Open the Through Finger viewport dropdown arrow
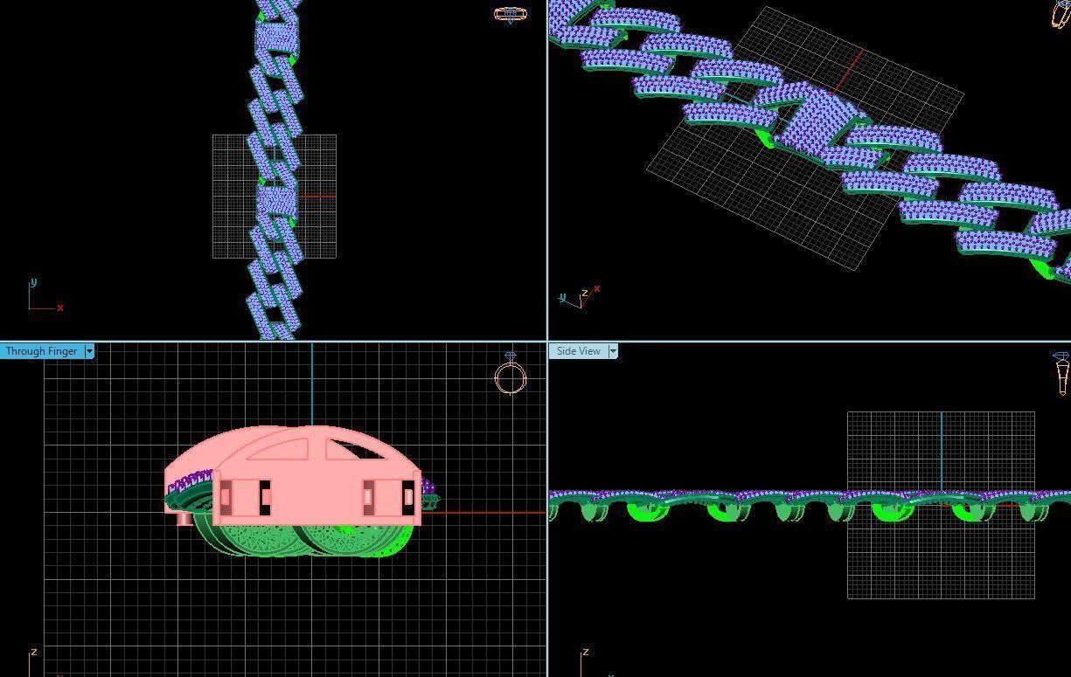Viewport: 1071px width, 677px height. click(x=89, y=351)
